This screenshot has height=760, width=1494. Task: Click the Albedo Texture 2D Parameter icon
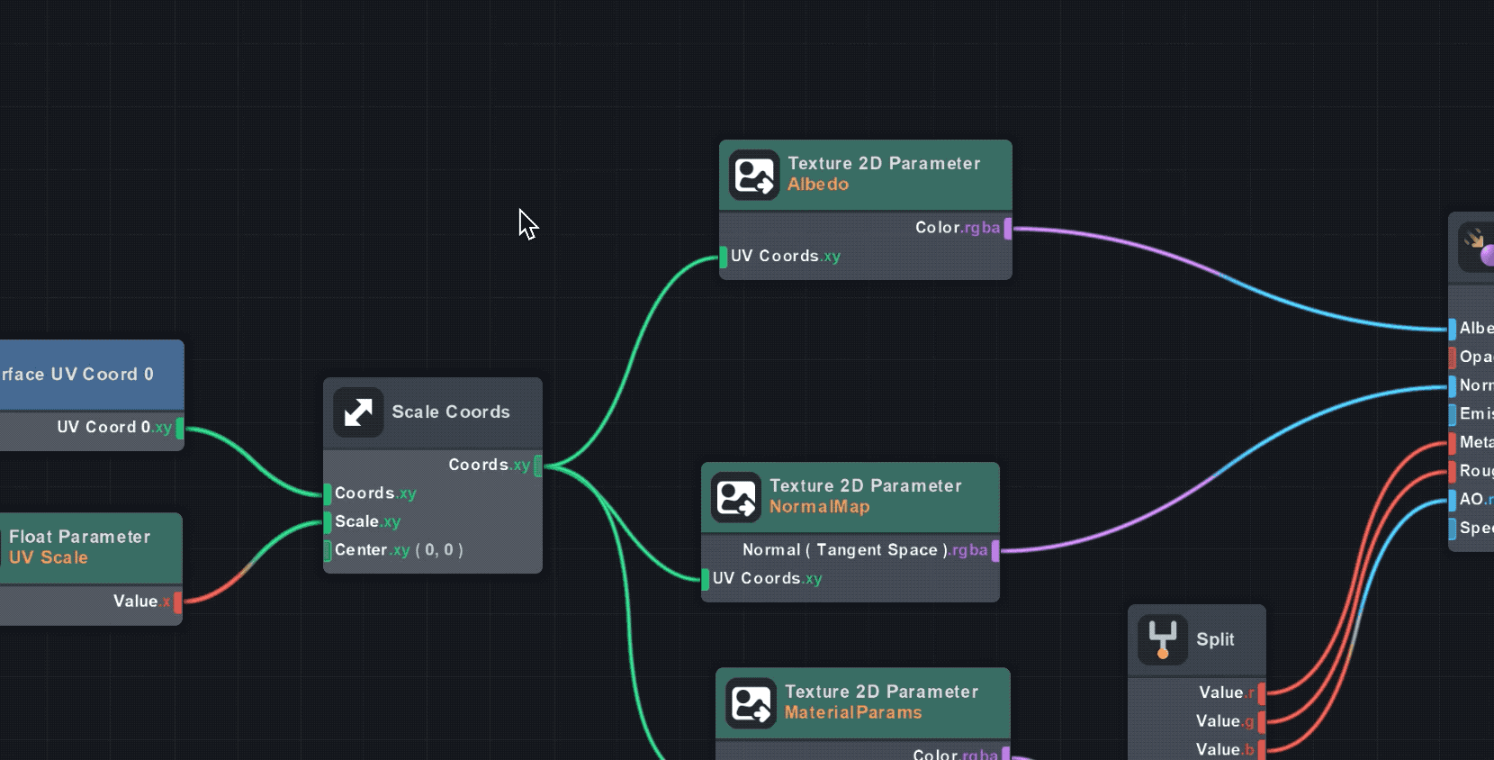[x=753, y=175]
